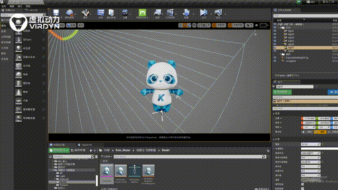
Task: Open the grid snap size dropdown
Action: pyautogui.click(x=209, y=25)
